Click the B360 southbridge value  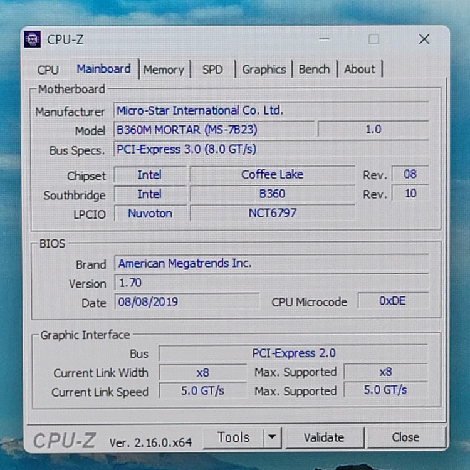click(x=273, y=194)
